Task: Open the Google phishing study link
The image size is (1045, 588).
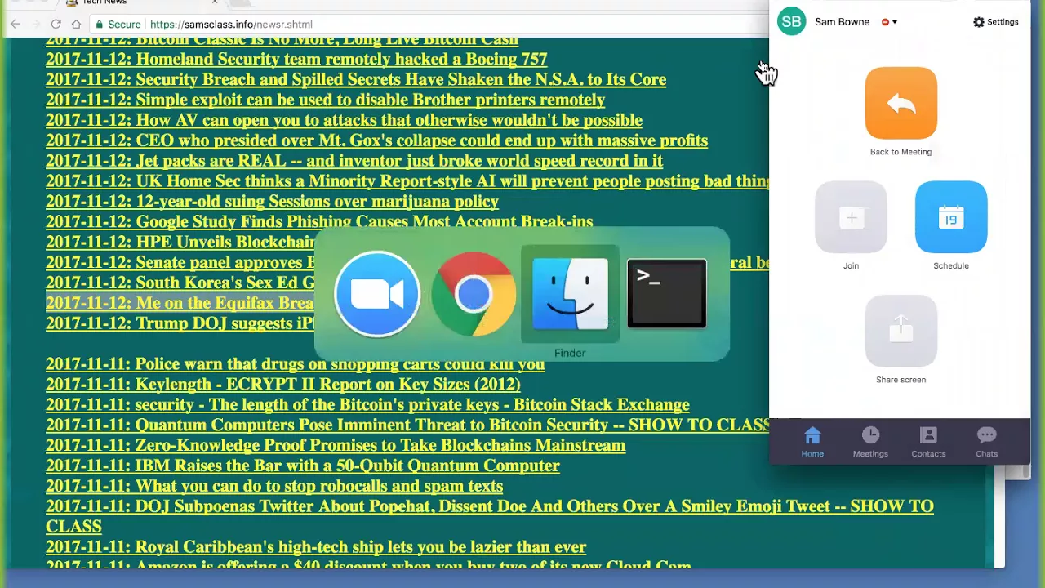Action: pos(319,221)
